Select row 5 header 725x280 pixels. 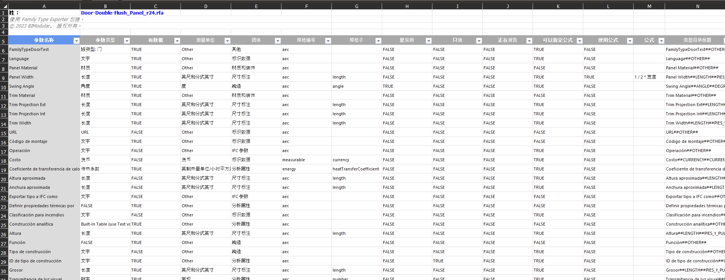point(4,40)
